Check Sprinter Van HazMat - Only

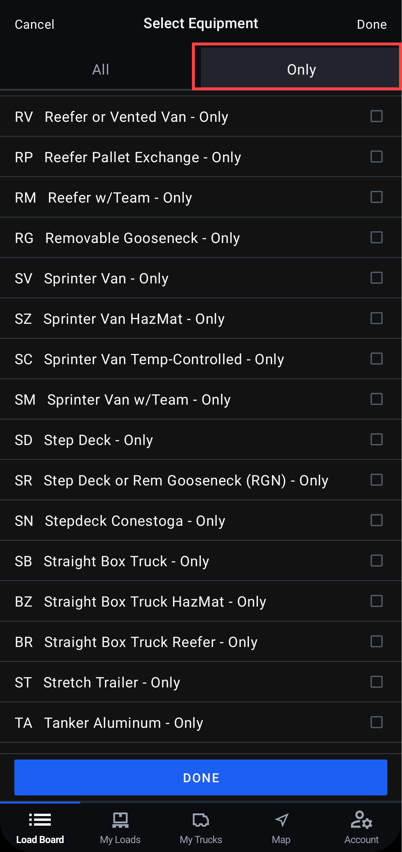coord(376,318)
